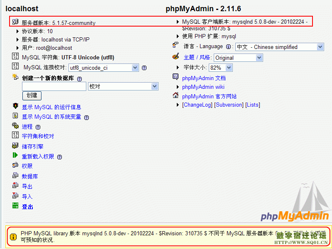Open 显示 MySQL 的系统变量 link
Screen dimensions: 332x249
coord(51,117)
